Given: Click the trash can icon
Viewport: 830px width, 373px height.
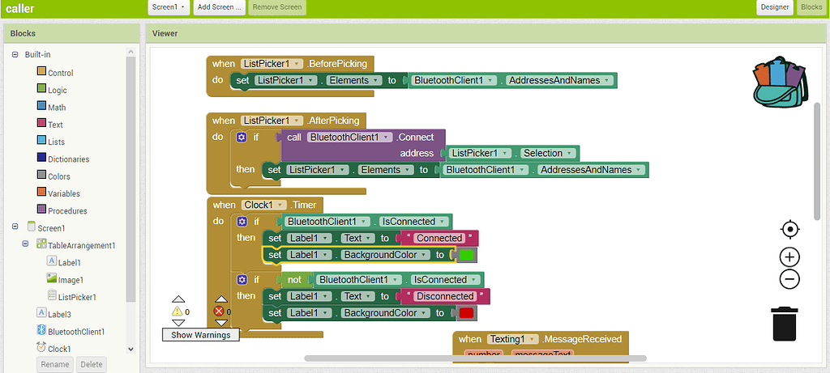Looking at the screenshot, I should click(x=784, y=323).
